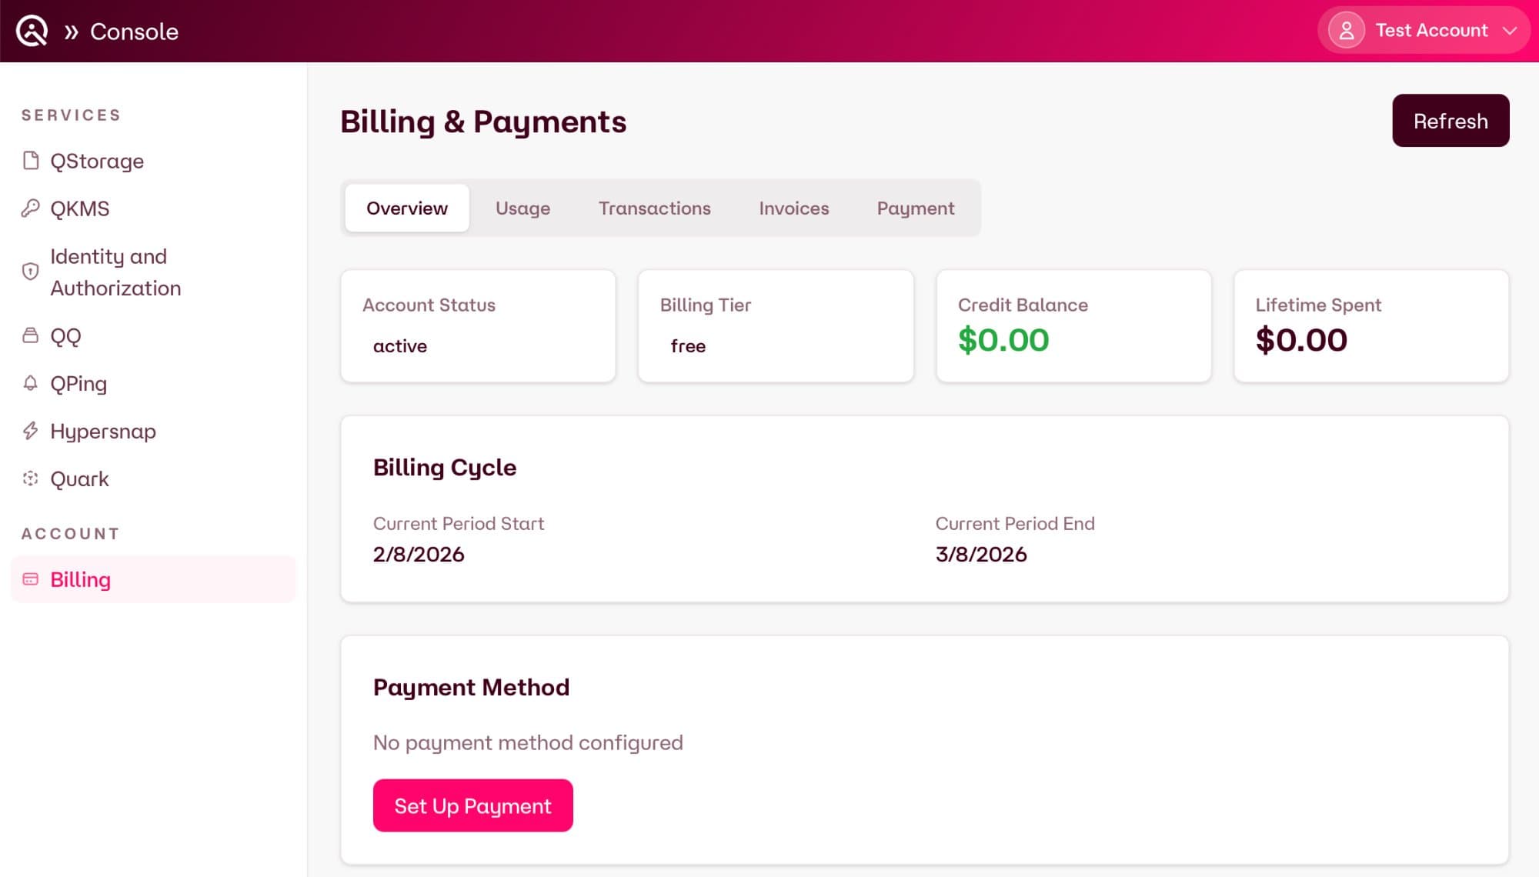This screenshot has width=1539, height=877.
Task: Click the QPing bell icon
Action: (31, 383)
